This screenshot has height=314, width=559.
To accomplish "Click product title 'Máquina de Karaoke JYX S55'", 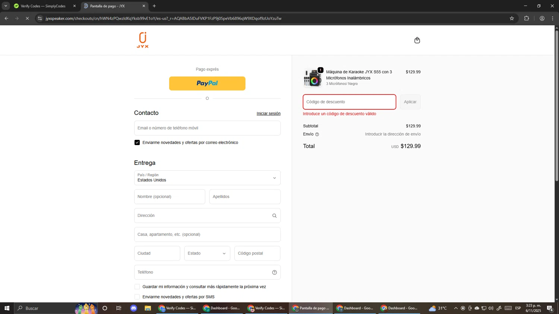I will [x=359, y=75].
